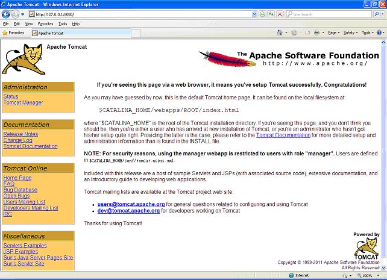Click users@tomcat.apache.org mail link
The height and width of the screenshot is (280, 387).
131,204
